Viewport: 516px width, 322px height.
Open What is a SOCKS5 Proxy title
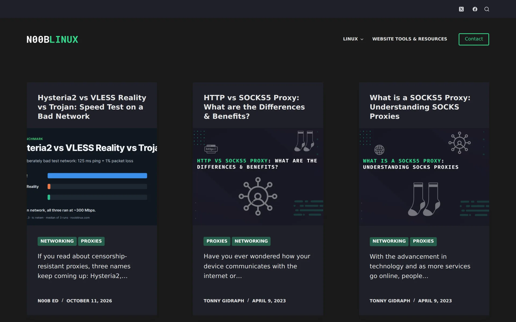pyautogui.click(x=420, y=107)
